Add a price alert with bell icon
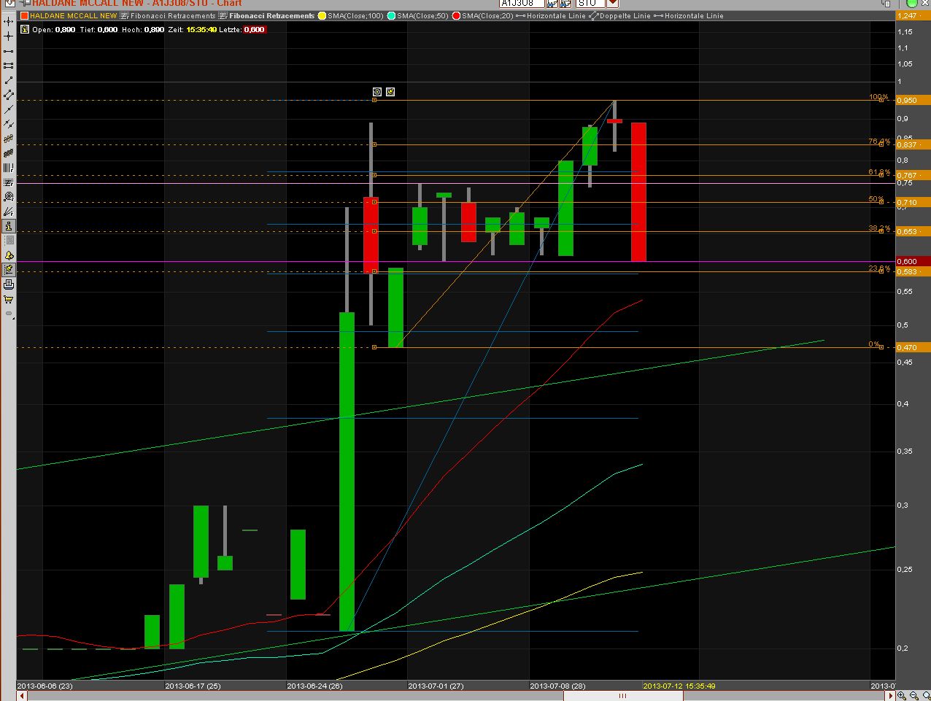The height and width of the screenshot is (701, 931). coord(9,255)
